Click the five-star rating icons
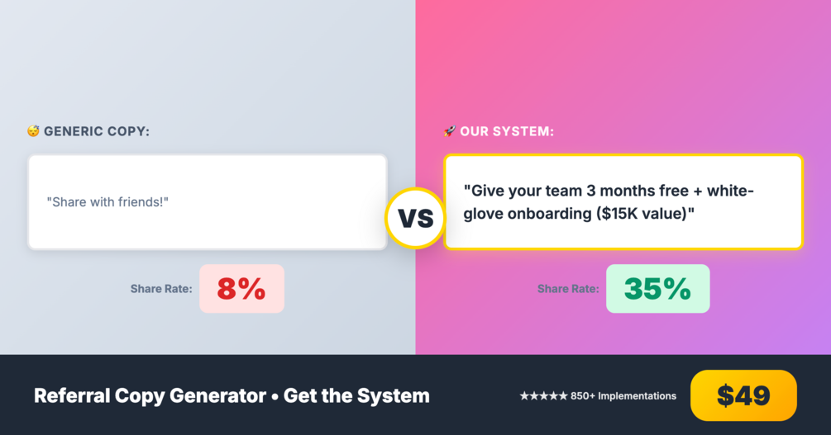The image size is (831, 435). click(543, 396)
